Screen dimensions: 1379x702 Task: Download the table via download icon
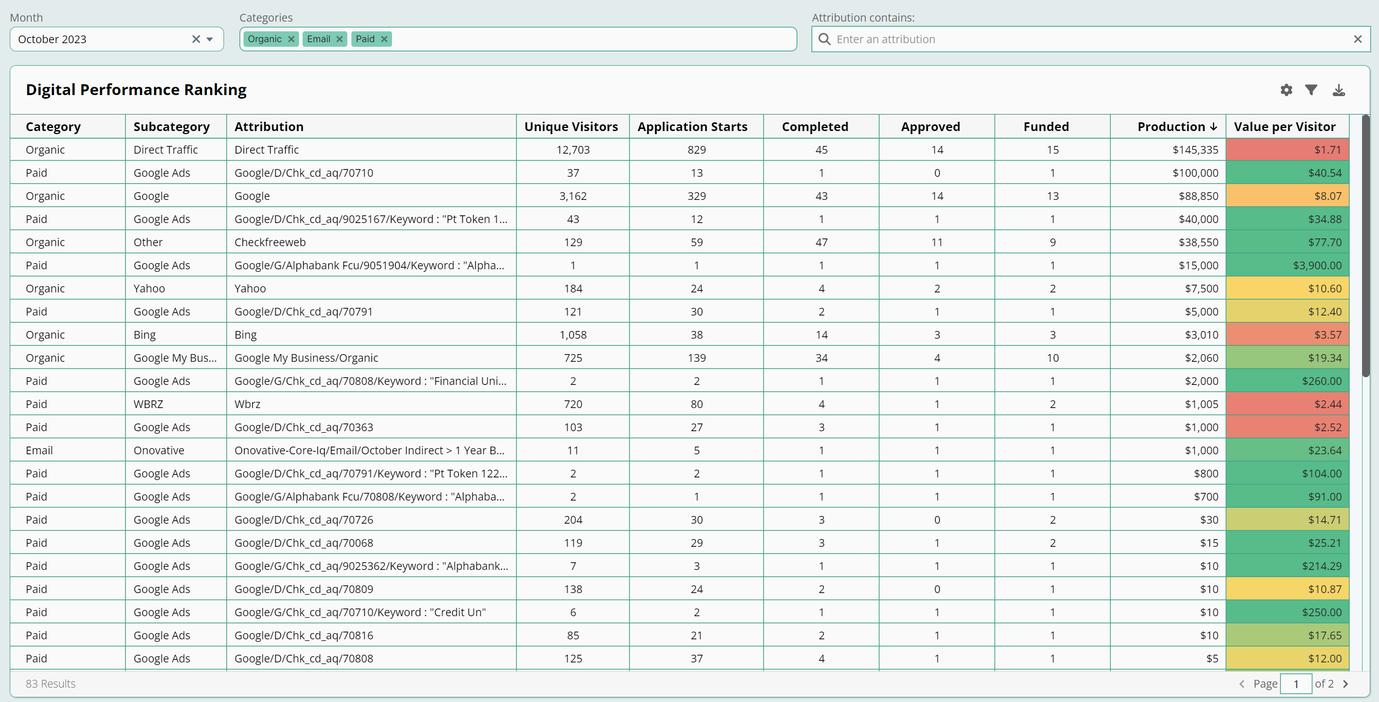[x=1338, y=90]
